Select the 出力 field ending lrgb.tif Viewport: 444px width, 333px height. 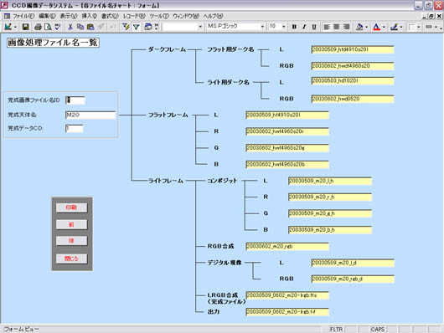pos(287,312)
